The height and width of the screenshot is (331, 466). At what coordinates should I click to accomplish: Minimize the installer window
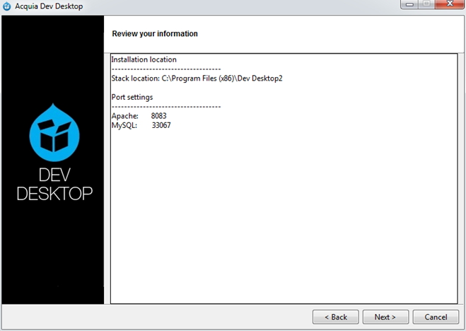point(409,4)
